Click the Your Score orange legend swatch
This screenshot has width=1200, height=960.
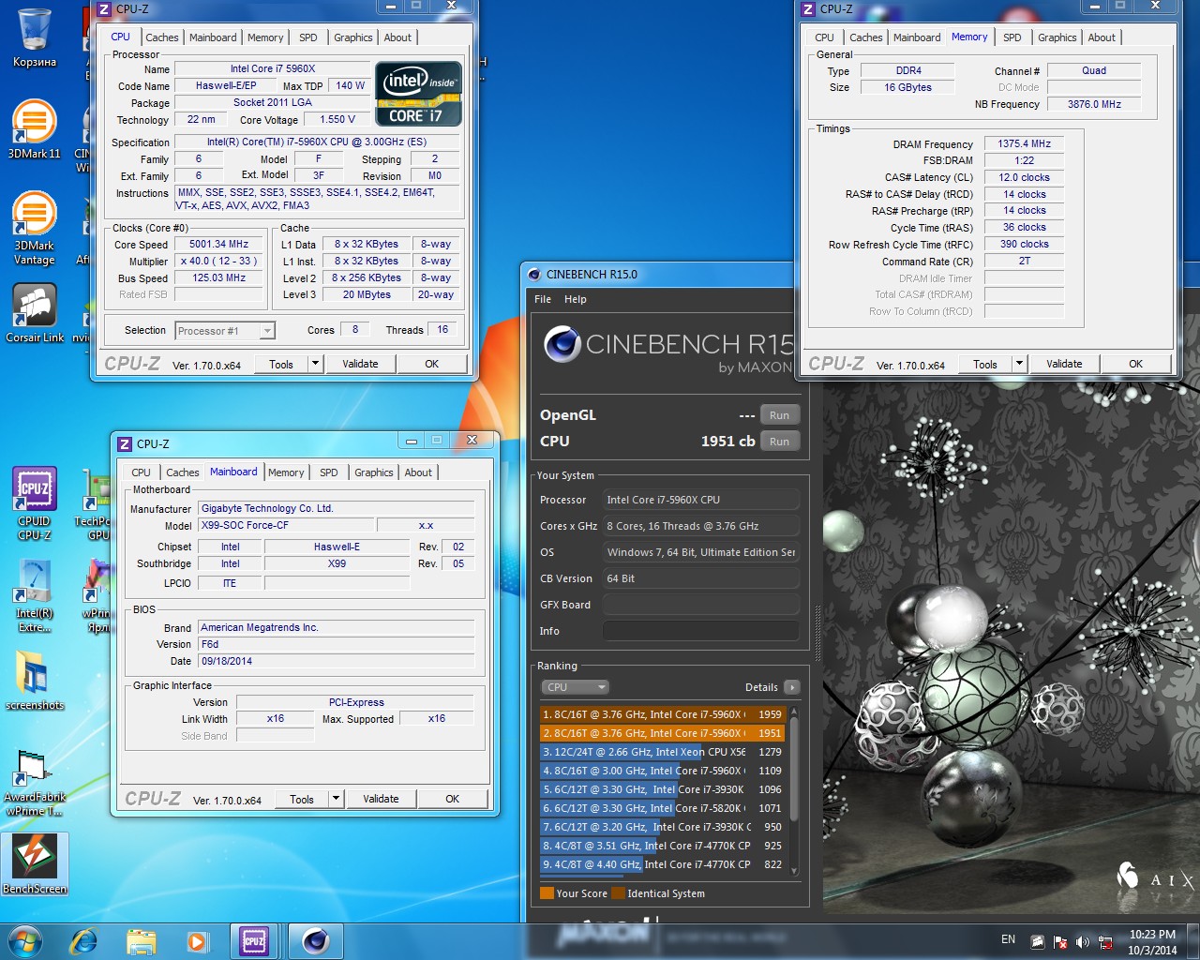[547, 893]
